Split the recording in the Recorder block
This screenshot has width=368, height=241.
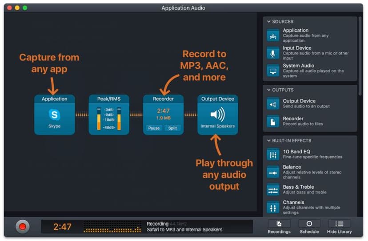click(172, 128)
